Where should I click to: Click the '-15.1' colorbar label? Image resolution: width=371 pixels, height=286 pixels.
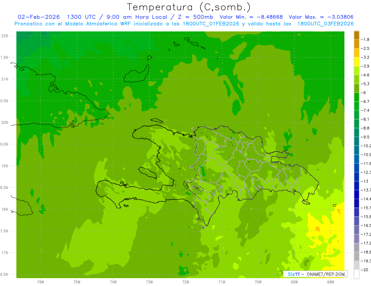click(366, 208)
